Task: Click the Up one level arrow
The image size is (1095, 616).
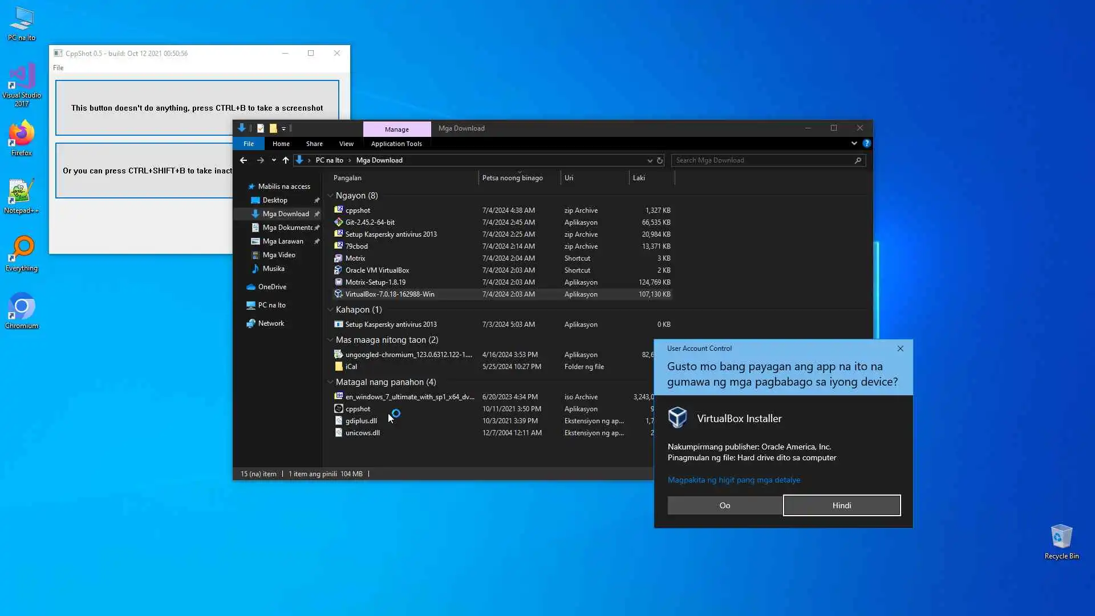Action: (286, 160)
